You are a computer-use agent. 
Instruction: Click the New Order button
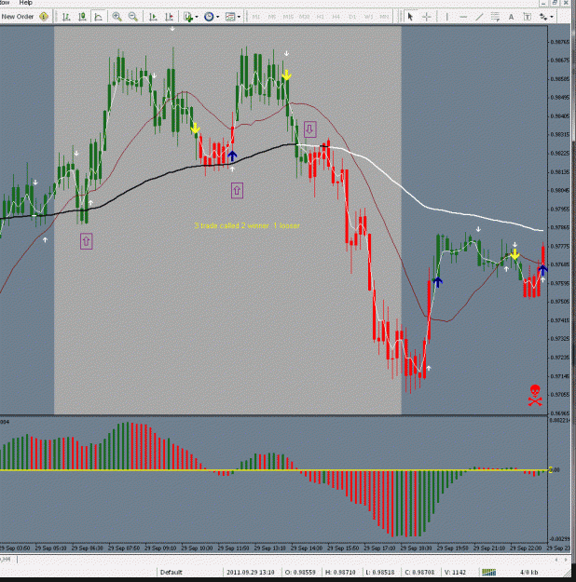pyautogui.click(x=18, y=17)
